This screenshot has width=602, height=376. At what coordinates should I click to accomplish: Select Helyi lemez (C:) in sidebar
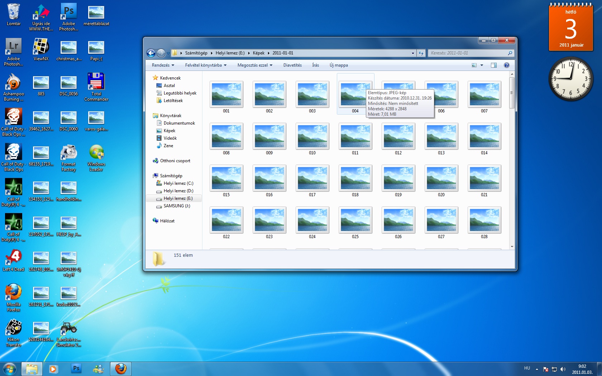[178, 183]
